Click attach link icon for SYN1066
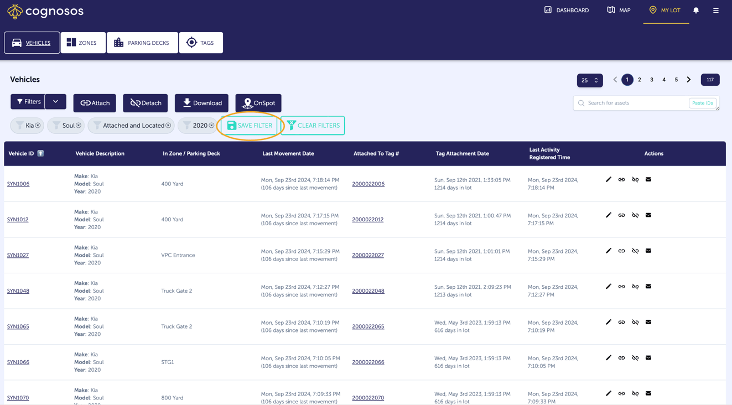Screen dimensions: 732x405 [622, 358]
